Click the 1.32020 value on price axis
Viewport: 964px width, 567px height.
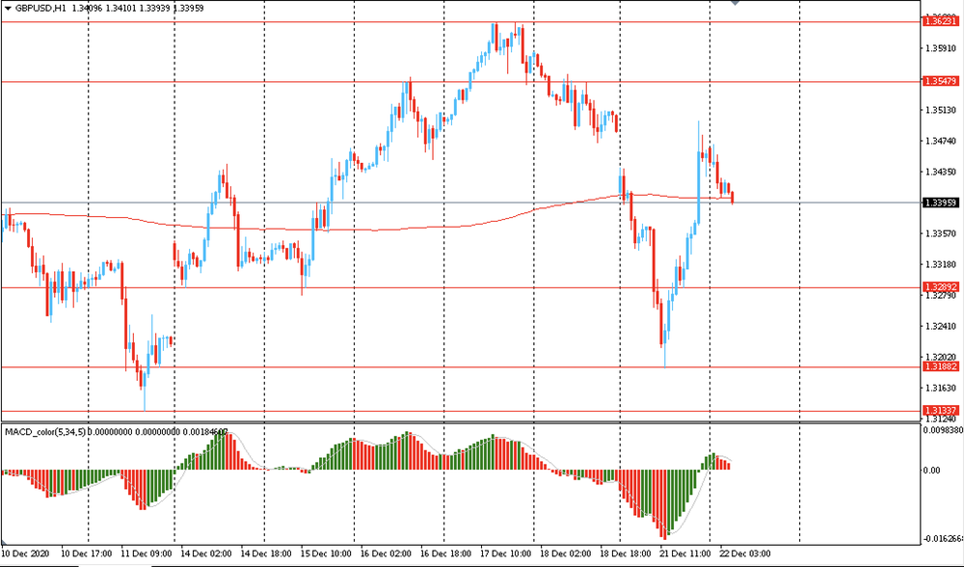coord(941,357)
